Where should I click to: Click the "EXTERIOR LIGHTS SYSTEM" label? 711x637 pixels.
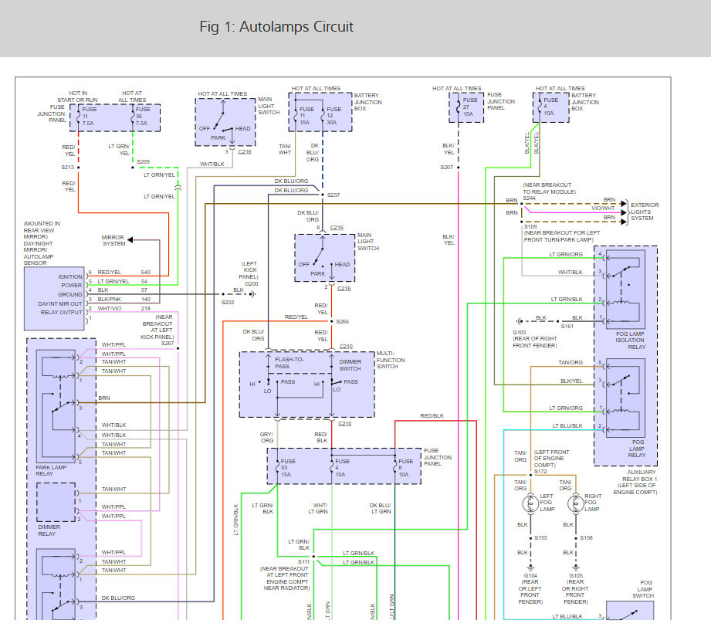pos(645,212)
